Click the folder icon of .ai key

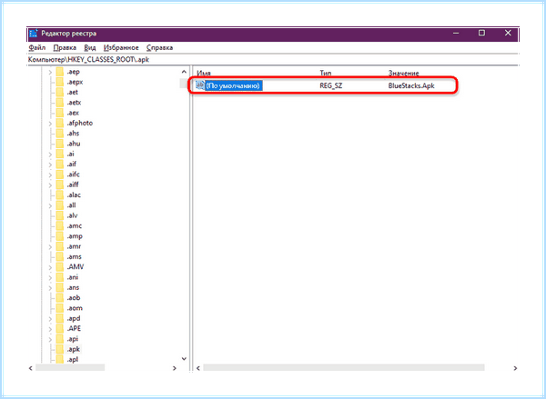(x=60, y=155)
